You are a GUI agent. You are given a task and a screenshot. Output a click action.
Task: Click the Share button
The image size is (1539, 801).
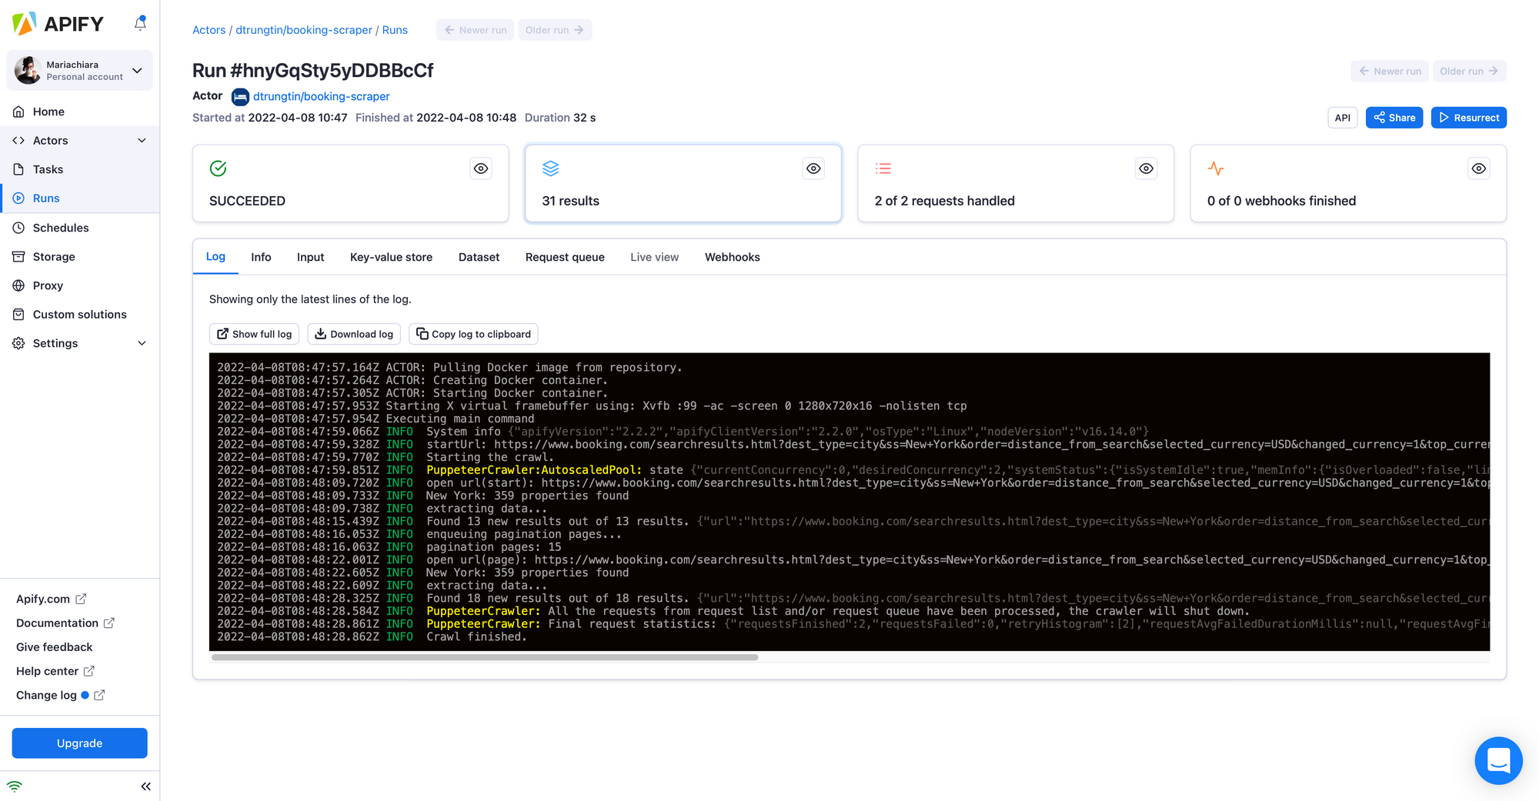(x=1394, y=118)
